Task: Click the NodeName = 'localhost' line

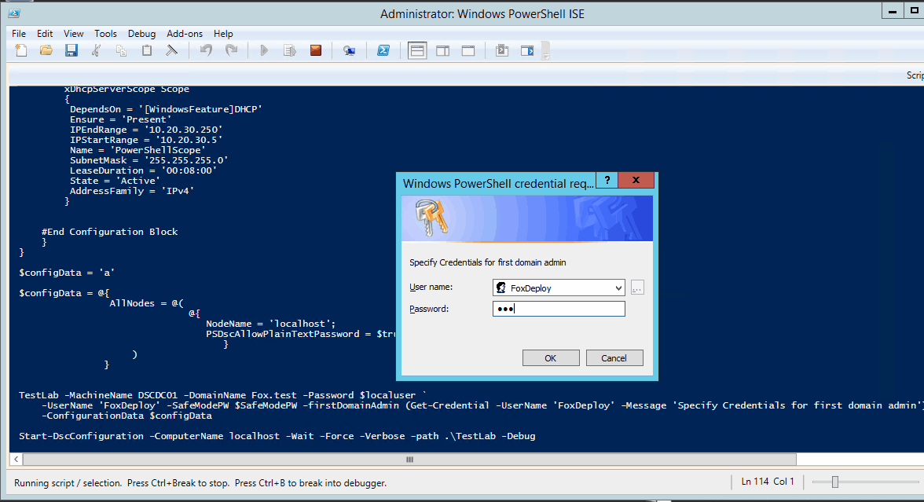Action: pyautogui.click(x=270, y=324)
